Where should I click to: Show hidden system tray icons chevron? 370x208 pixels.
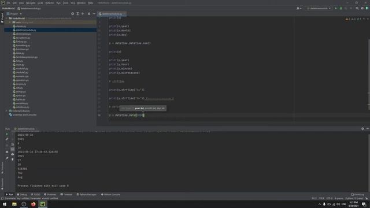click(320, 204)
